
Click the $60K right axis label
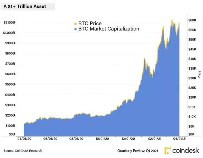[192, 20]
